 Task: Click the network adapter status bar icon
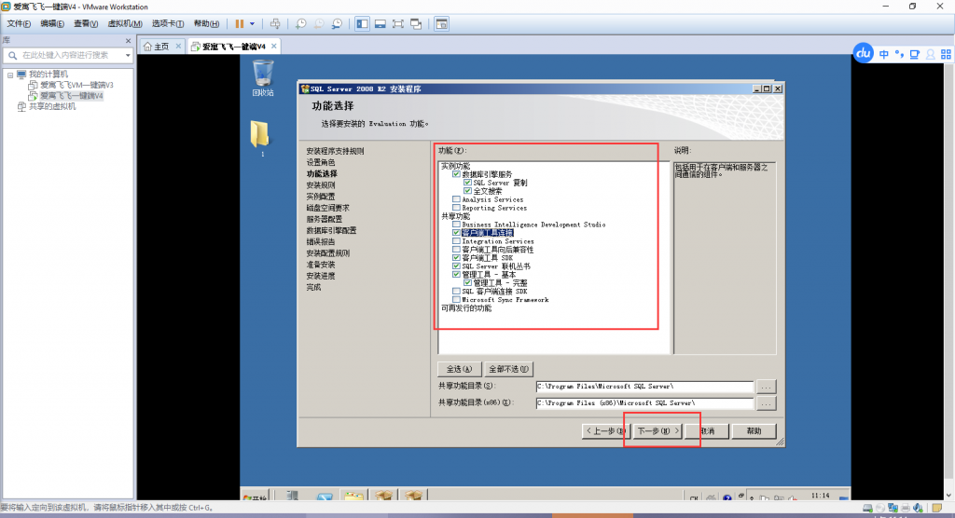893,508
